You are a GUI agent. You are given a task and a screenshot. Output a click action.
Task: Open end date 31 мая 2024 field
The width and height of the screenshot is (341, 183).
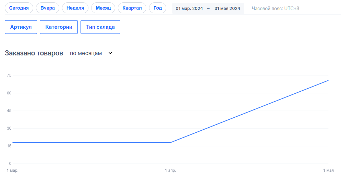click(227, 9)
